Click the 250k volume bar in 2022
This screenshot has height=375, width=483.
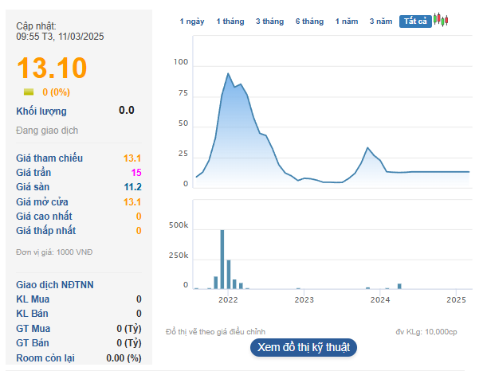pos(229,275)
